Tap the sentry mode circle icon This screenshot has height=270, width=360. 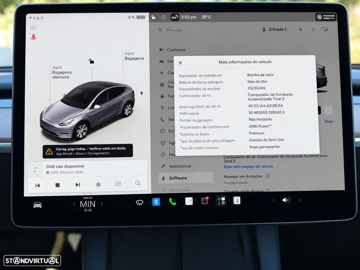tap(163, 17)
